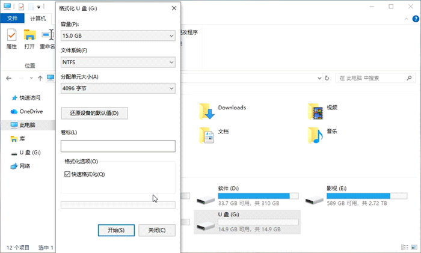Select the Software (D:) drive icon
The image size is (421, 253).
(206, 200)
